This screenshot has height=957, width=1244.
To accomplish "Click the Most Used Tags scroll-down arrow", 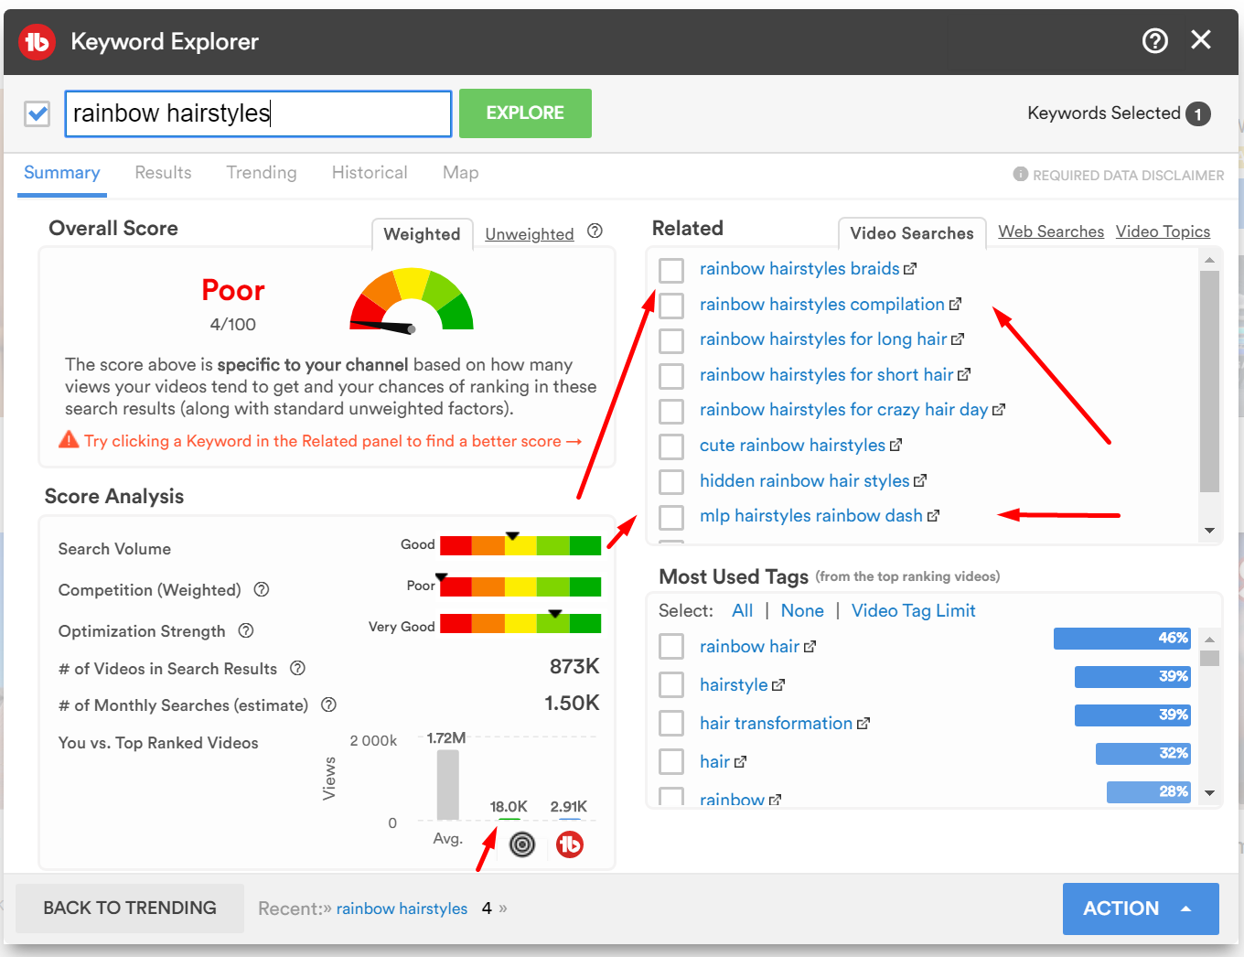I will pos(1209,793).
